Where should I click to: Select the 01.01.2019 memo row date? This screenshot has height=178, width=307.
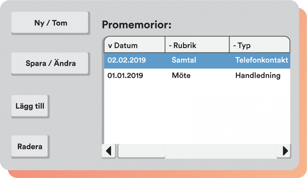tap(125, 76)
